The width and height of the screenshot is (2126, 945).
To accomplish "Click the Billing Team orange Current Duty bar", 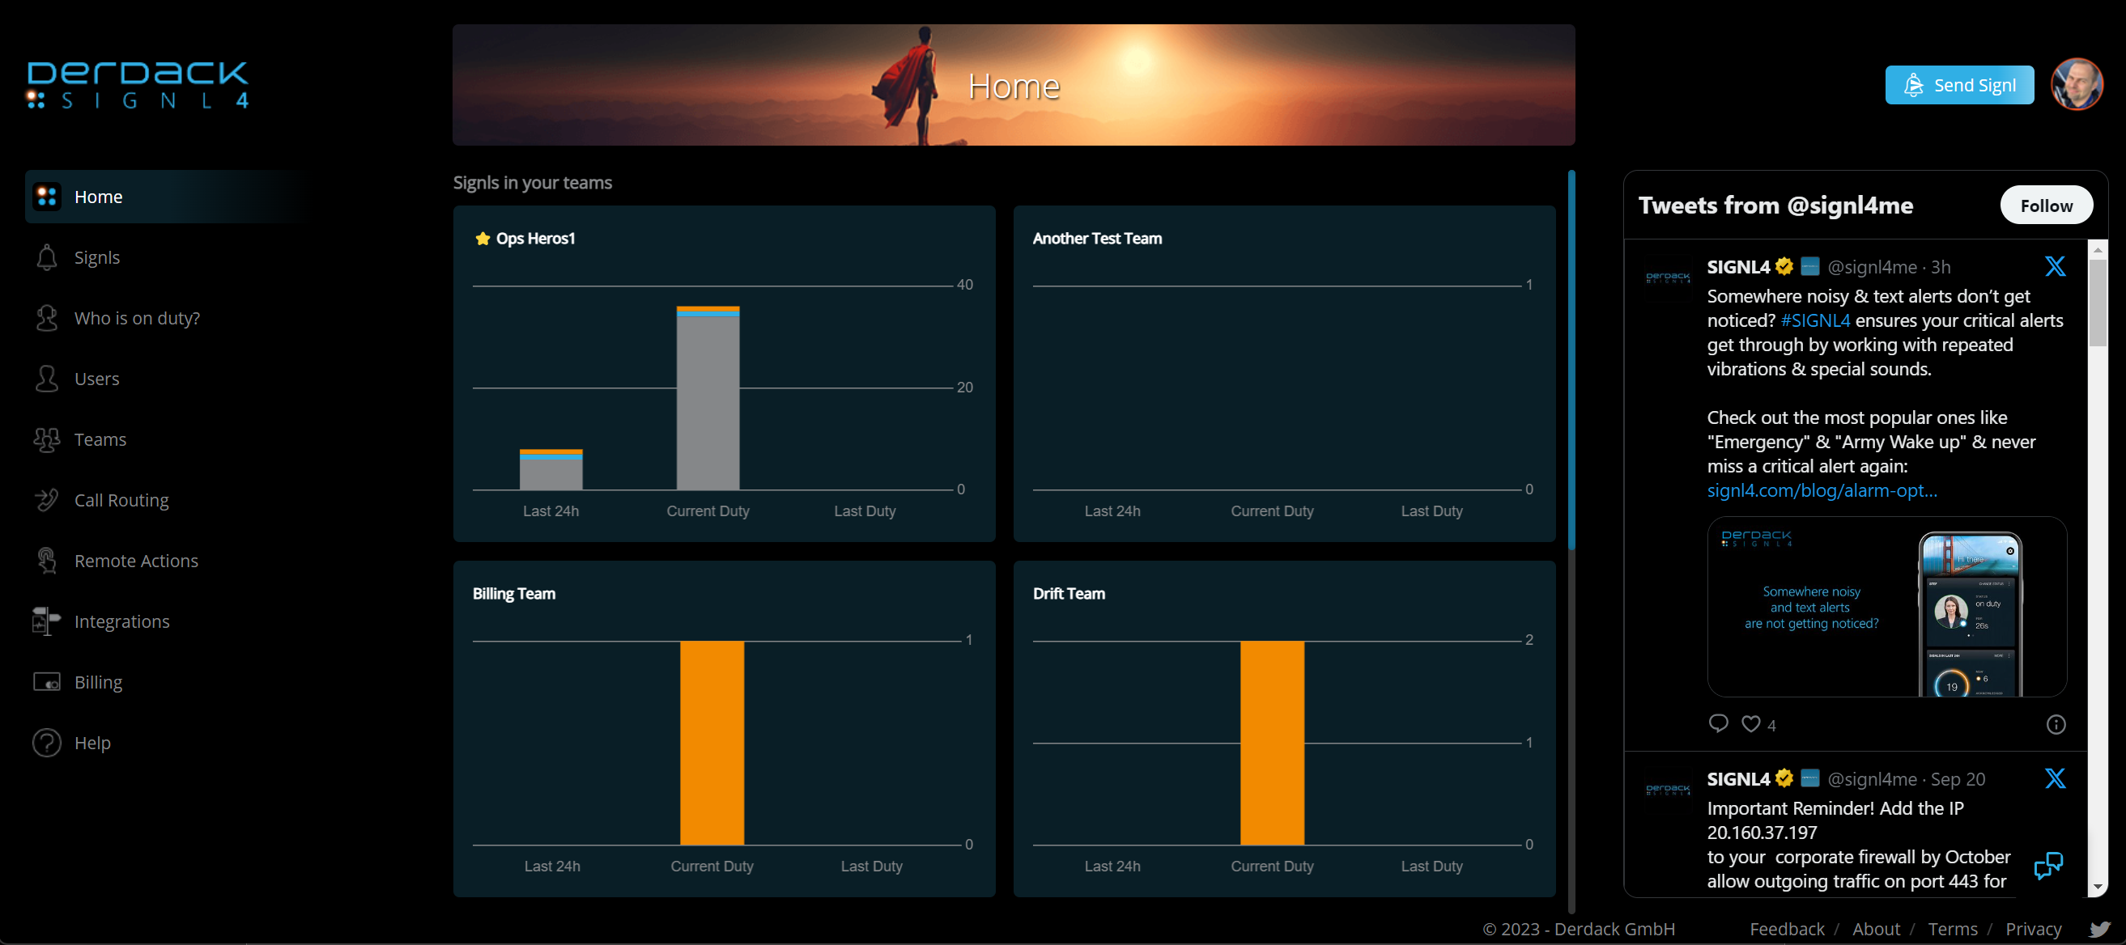I will [x=712, y=743].
